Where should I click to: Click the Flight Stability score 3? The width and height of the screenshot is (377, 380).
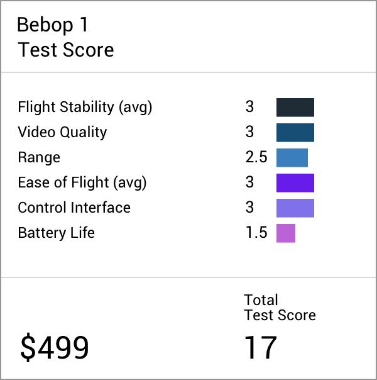[249, 106]
